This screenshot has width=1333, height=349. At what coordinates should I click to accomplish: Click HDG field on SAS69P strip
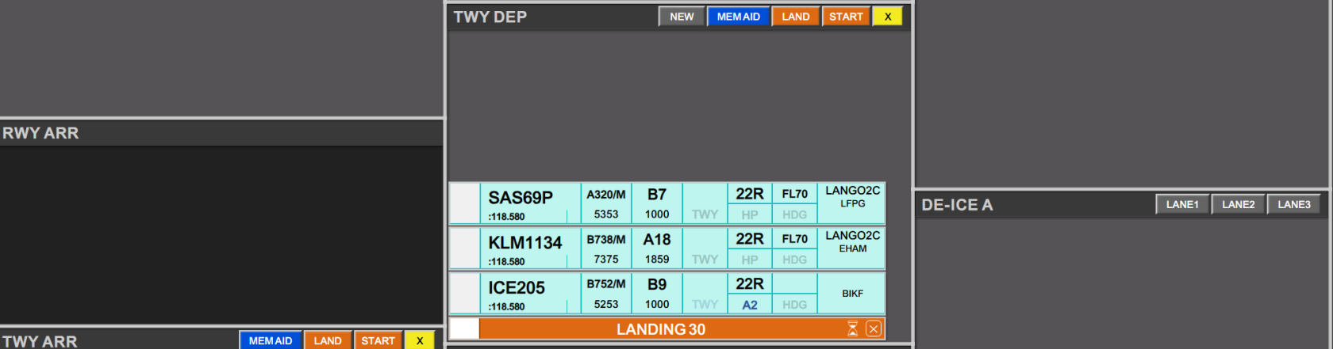point(795,214)
